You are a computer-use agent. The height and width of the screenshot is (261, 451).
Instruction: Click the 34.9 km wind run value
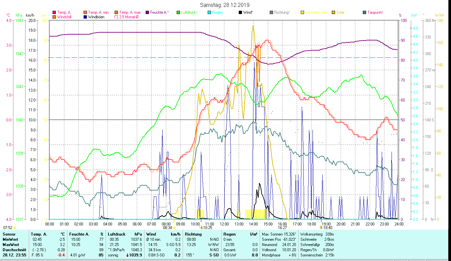[x=154, y=250]
